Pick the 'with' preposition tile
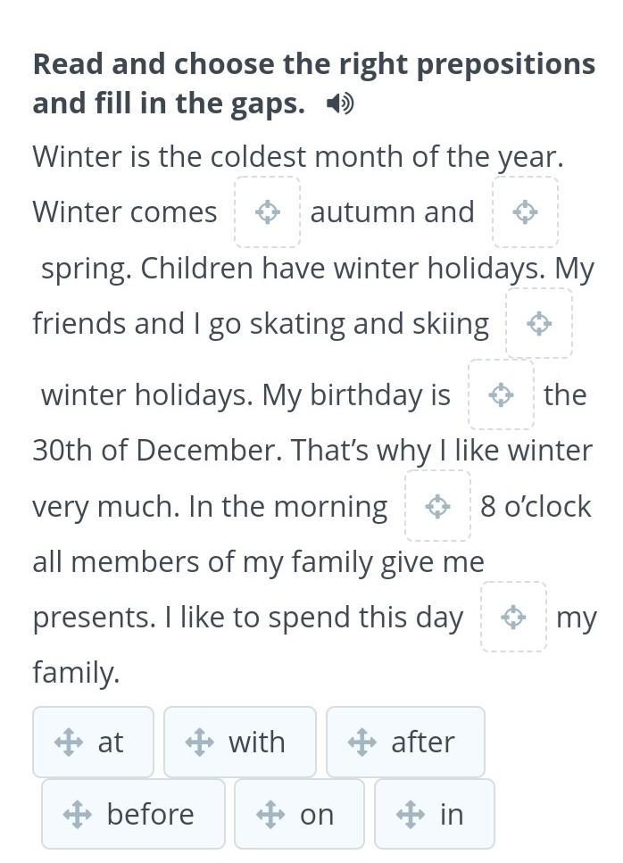This screenshot has width=623, height=863. pyautogui.click(x=240, y=742)
